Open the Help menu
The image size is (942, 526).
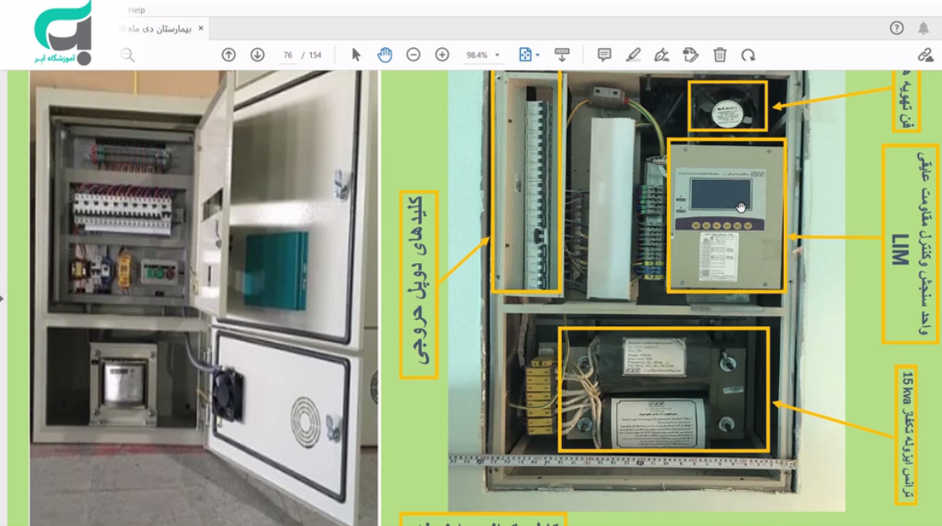click(136, 9)
